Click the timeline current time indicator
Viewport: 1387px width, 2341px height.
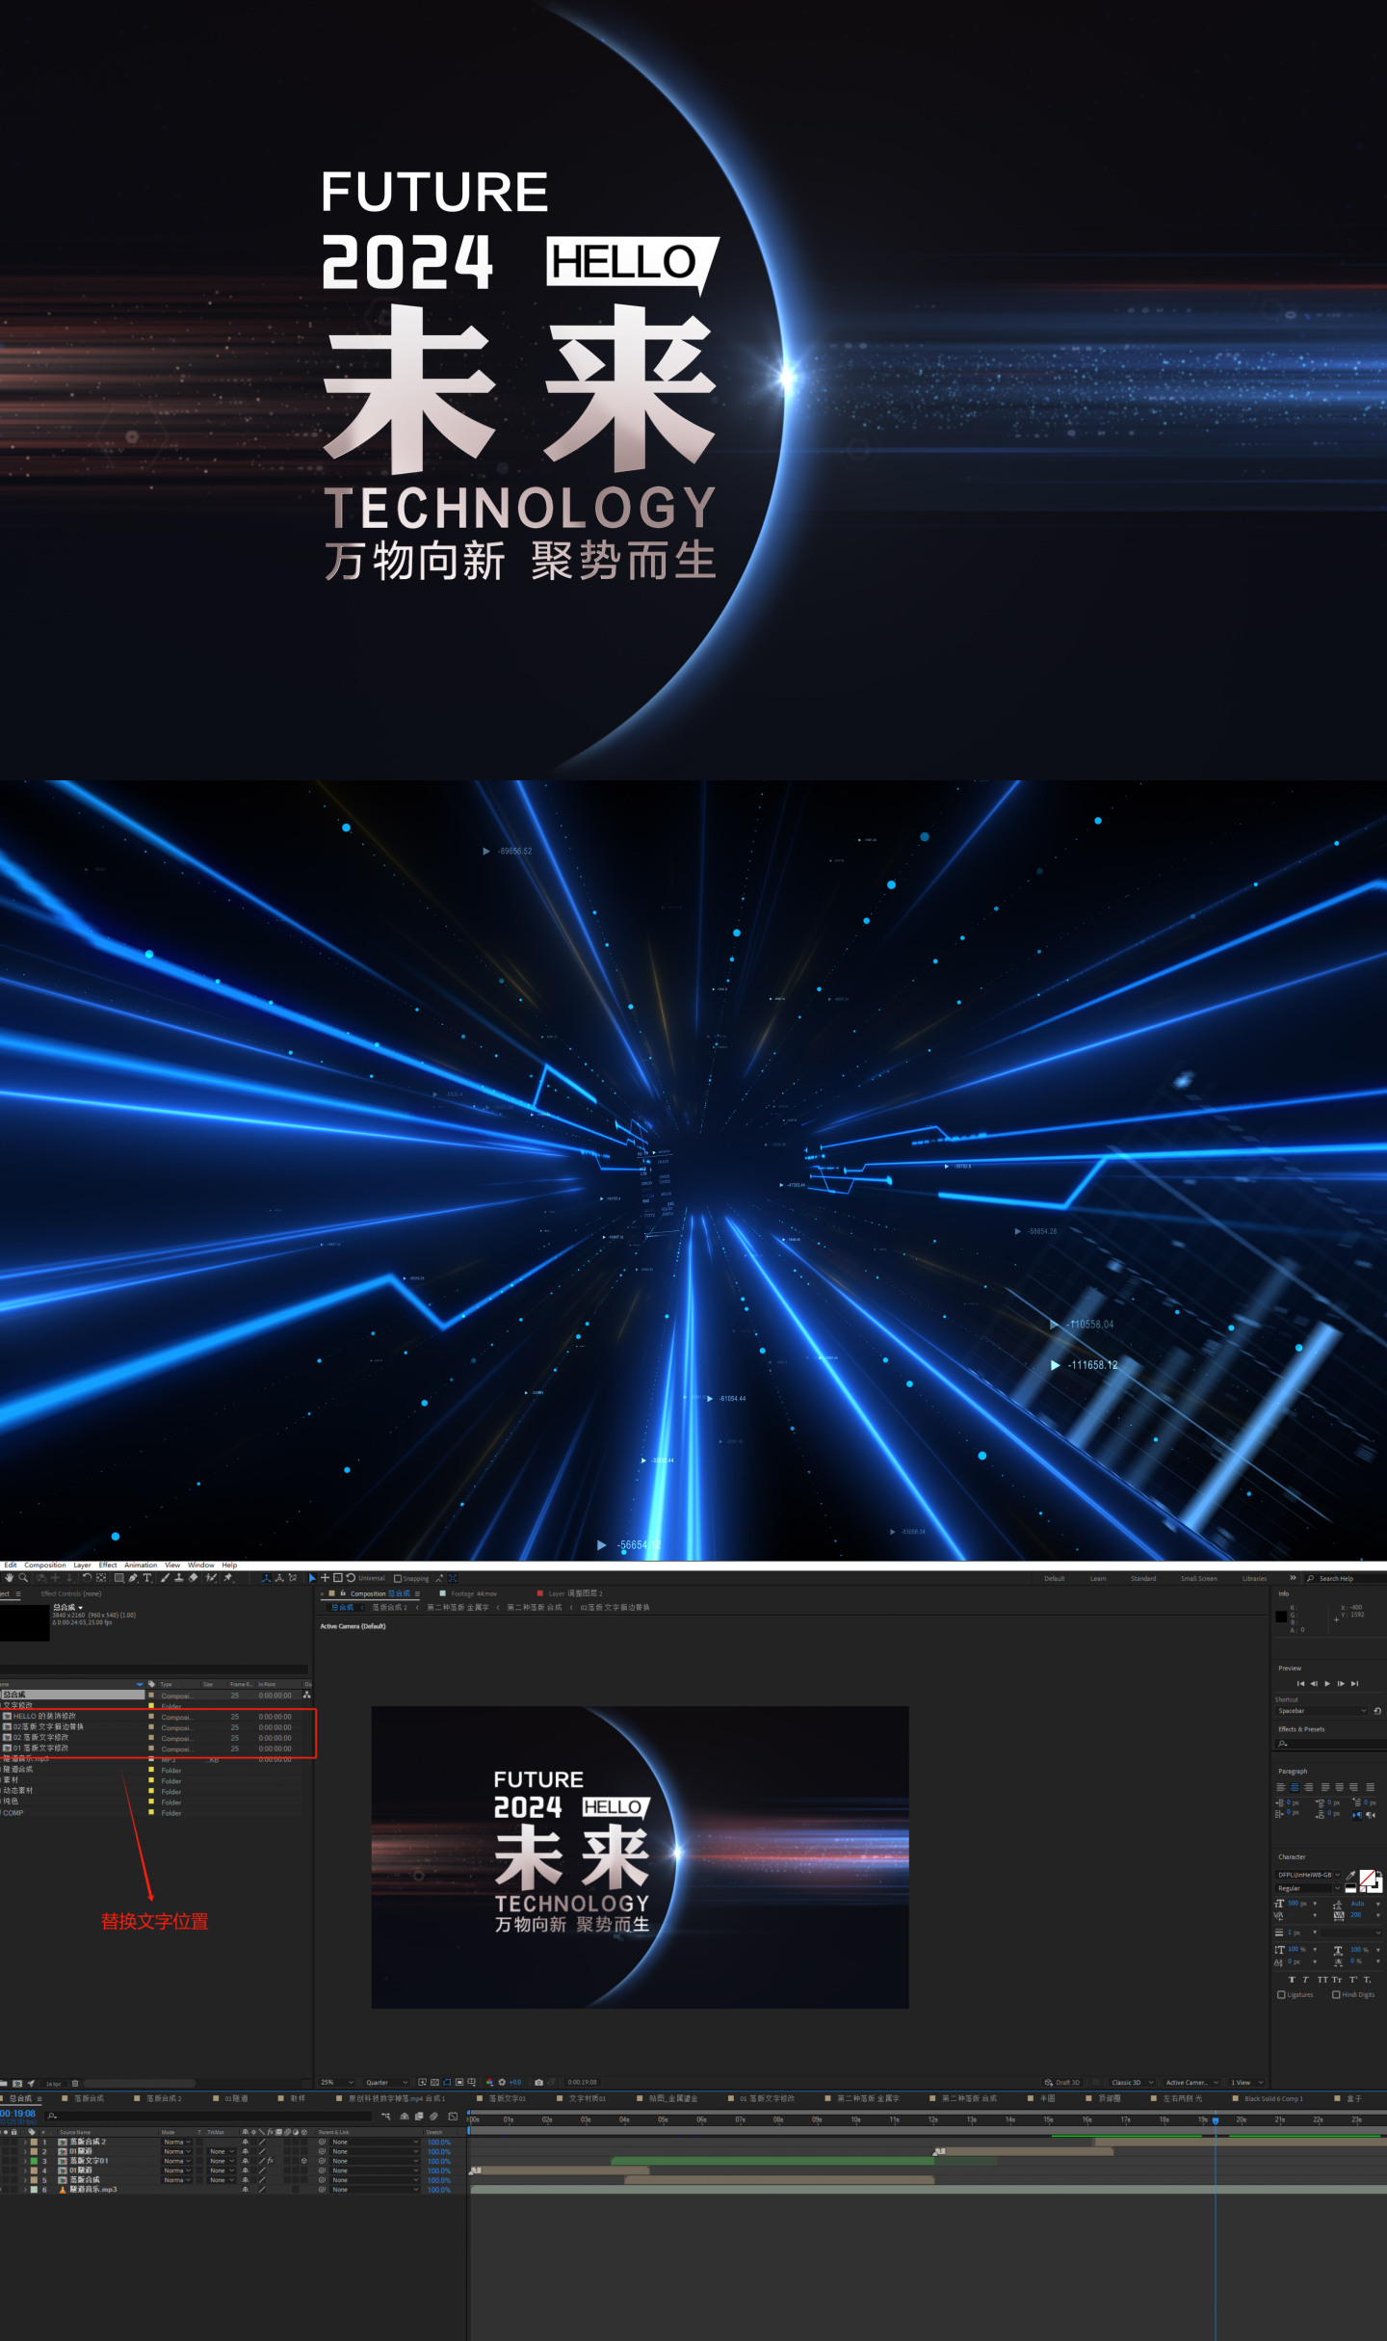pyautogui.click(x=1216, y=2119)
